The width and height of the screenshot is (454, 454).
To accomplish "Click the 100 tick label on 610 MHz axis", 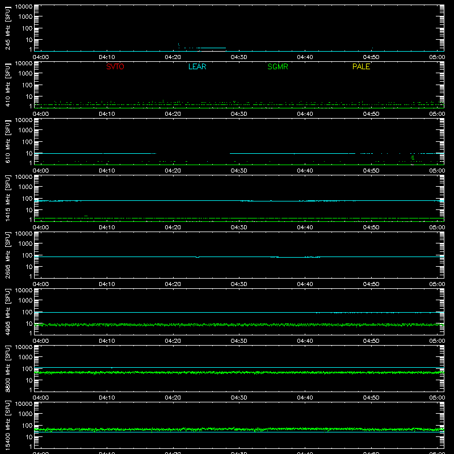I will 27,141.
